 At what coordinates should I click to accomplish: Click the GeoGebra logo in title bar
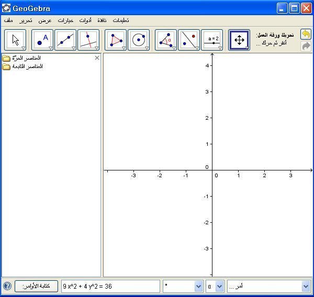click(6, 8)
